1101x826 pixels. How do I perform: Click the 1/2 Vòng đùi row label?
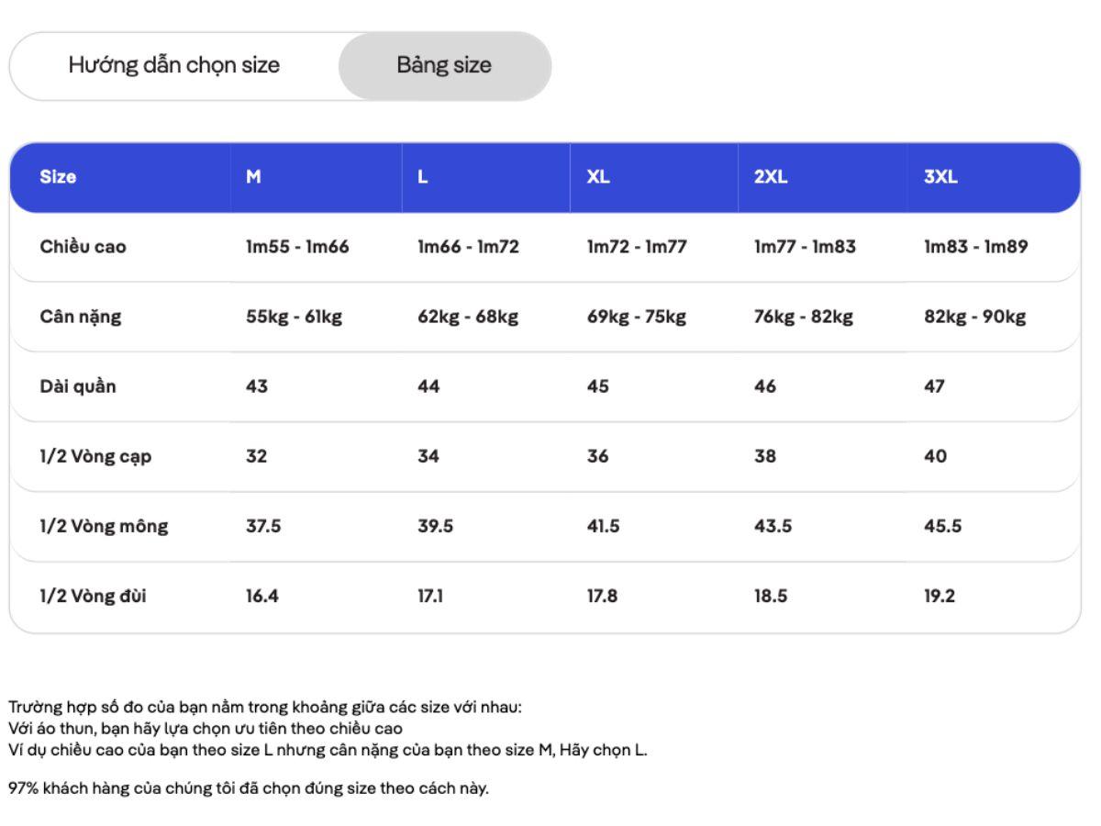[x=93, y=596]
